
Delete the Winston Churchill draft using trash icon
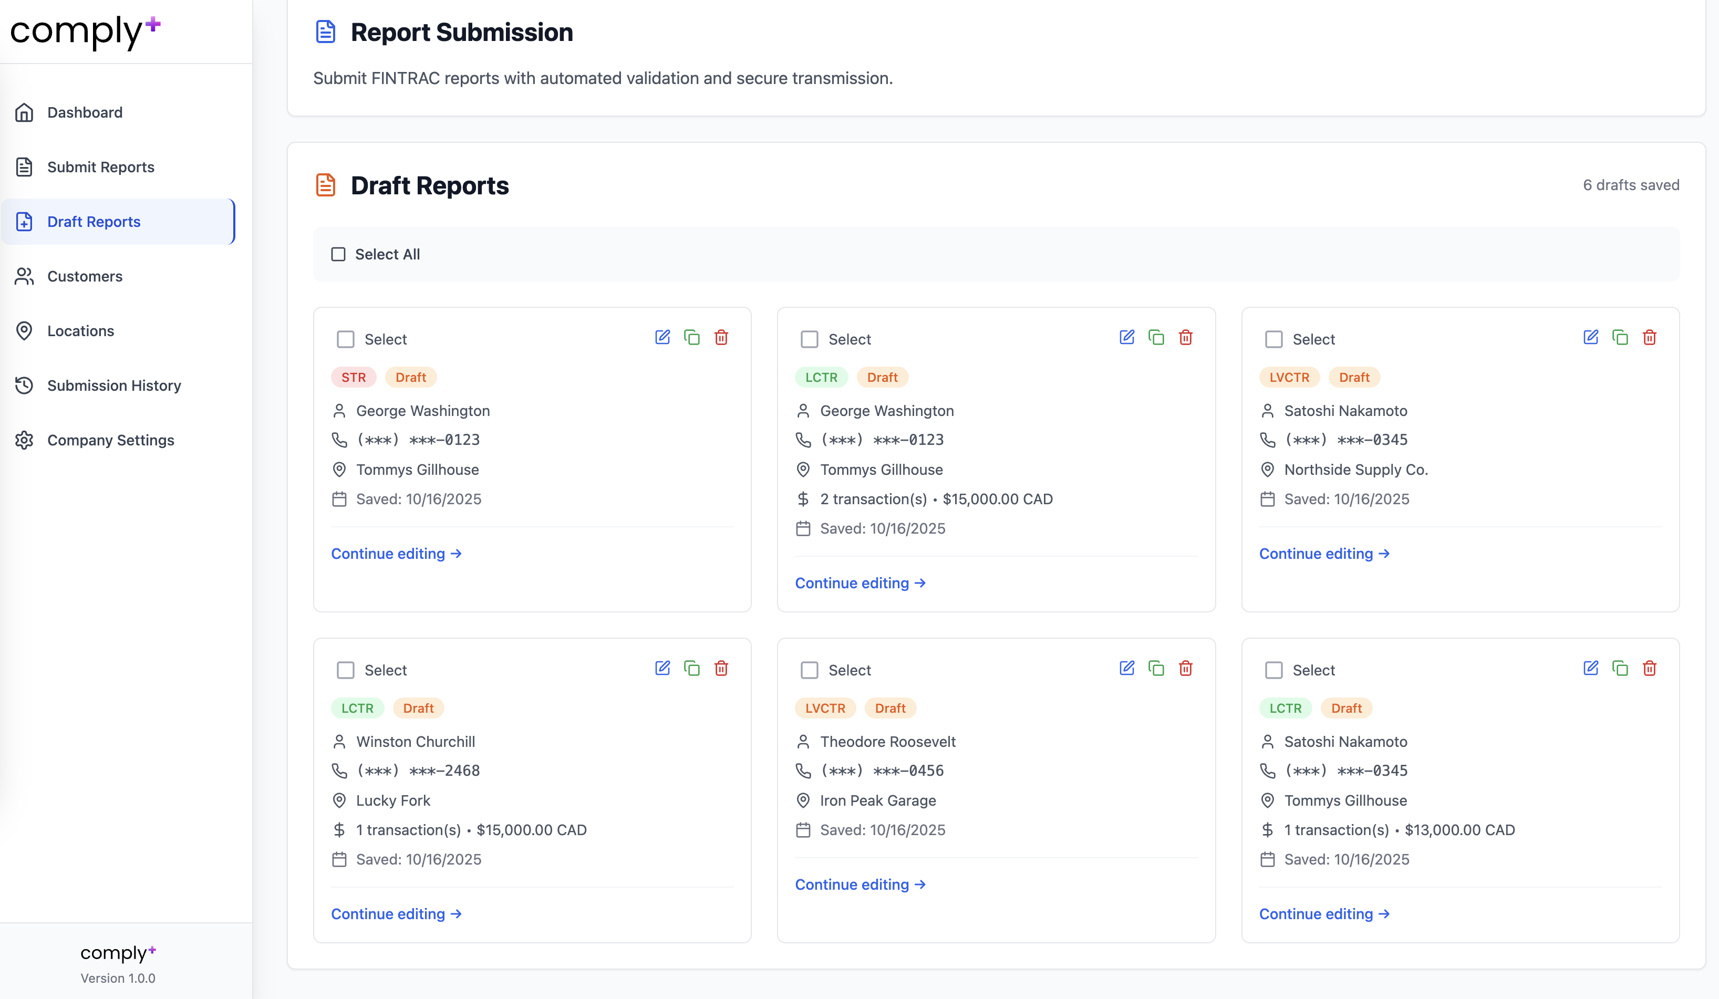click(x=721, y=668)
